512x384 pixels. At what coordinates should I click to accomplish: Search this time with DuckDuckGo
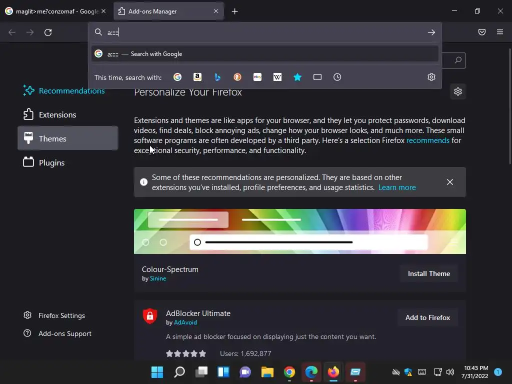pos(237,77)
